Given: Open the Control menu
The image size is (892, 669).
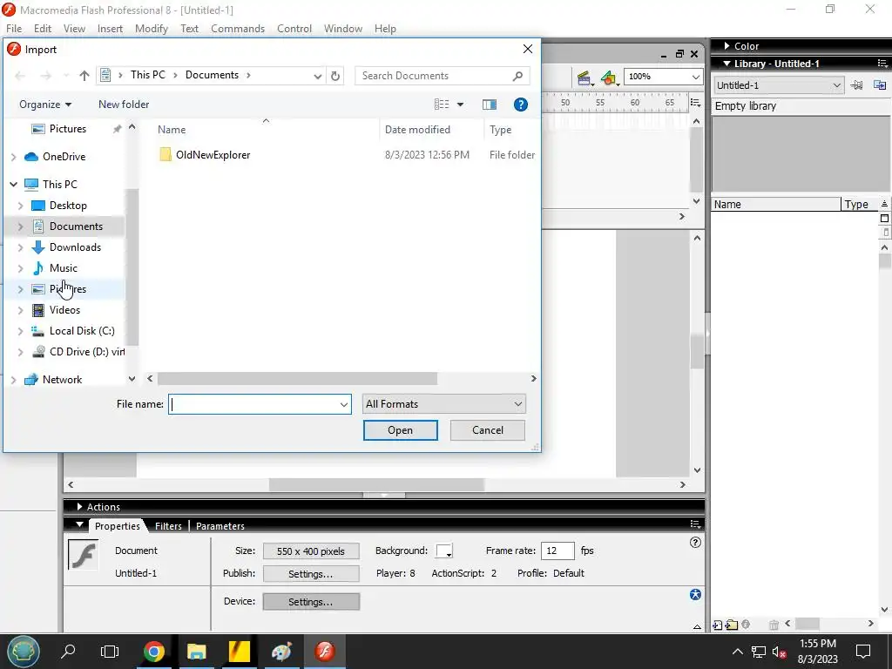Looking at the screenshot, I should tap(294, 29).
